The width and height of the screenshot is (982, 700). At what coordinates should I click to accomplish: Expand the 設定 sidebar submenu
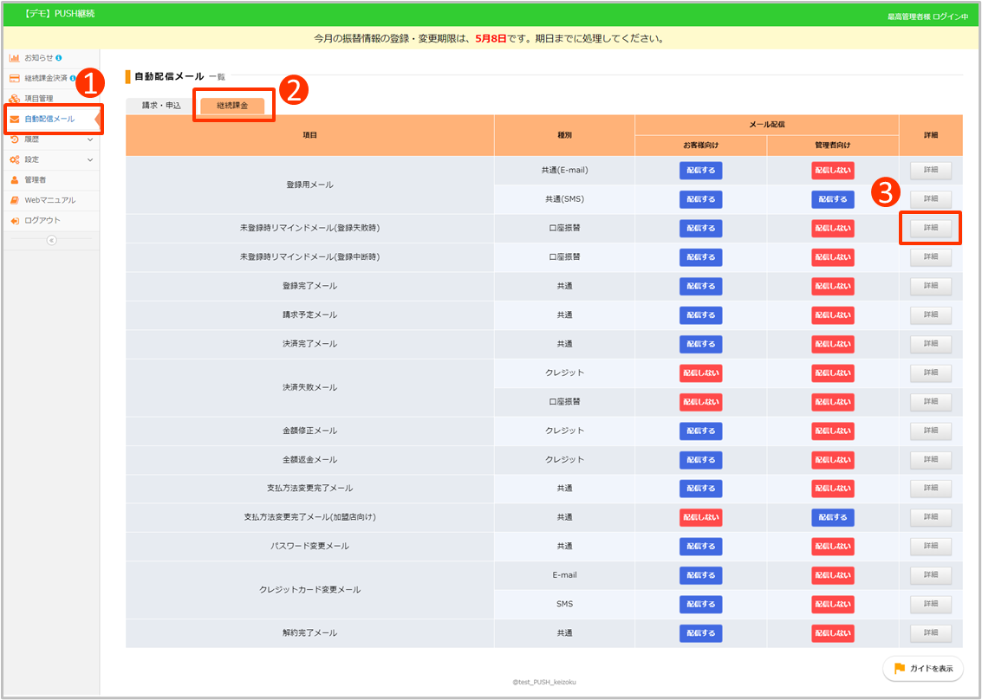pos(90,159)
